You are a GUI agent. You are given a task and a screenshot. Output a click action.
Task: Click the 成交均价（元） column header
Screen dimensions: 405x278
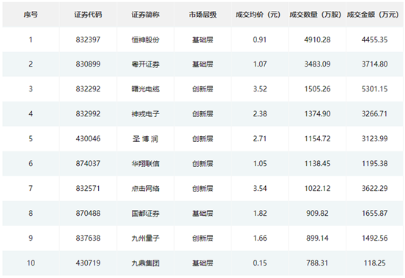tap(259, 15)
